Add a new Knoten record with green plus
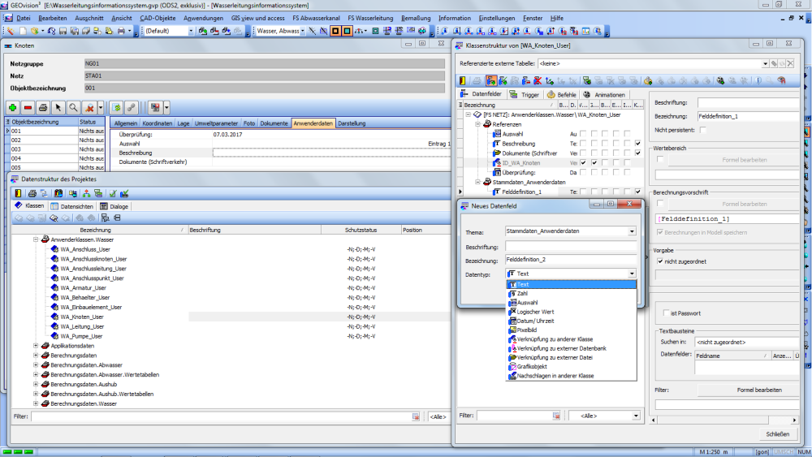The image size is (812, 457). [x=12, y=108]
